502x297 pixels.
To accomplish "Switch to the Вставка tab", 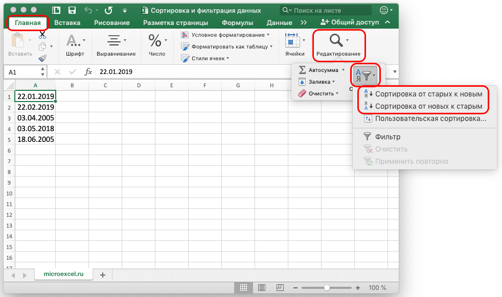I will (x=67, y=22).
